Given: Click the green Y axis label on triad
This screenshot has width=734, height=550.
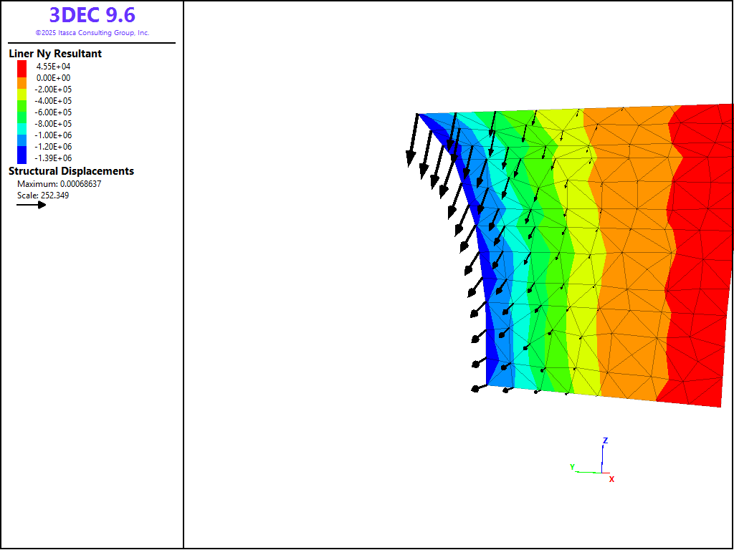Looking at the screenshot, I should pos(572,467).
